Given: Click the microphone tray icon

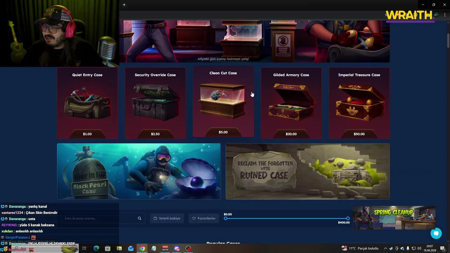Looking at the screenshot, I should point(408,248).
